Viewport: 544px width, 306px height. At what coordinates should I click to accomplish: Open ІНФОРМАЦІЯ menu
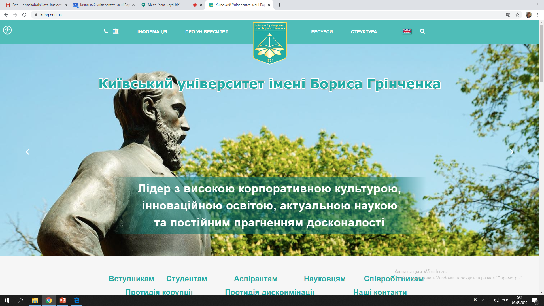(x=152, y=32)
